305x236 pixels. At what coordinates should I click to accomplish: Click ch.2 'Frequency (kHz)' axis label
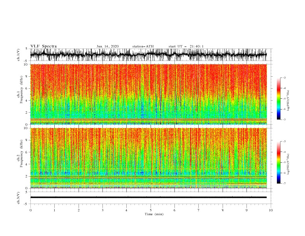click(x=22, y=153)
